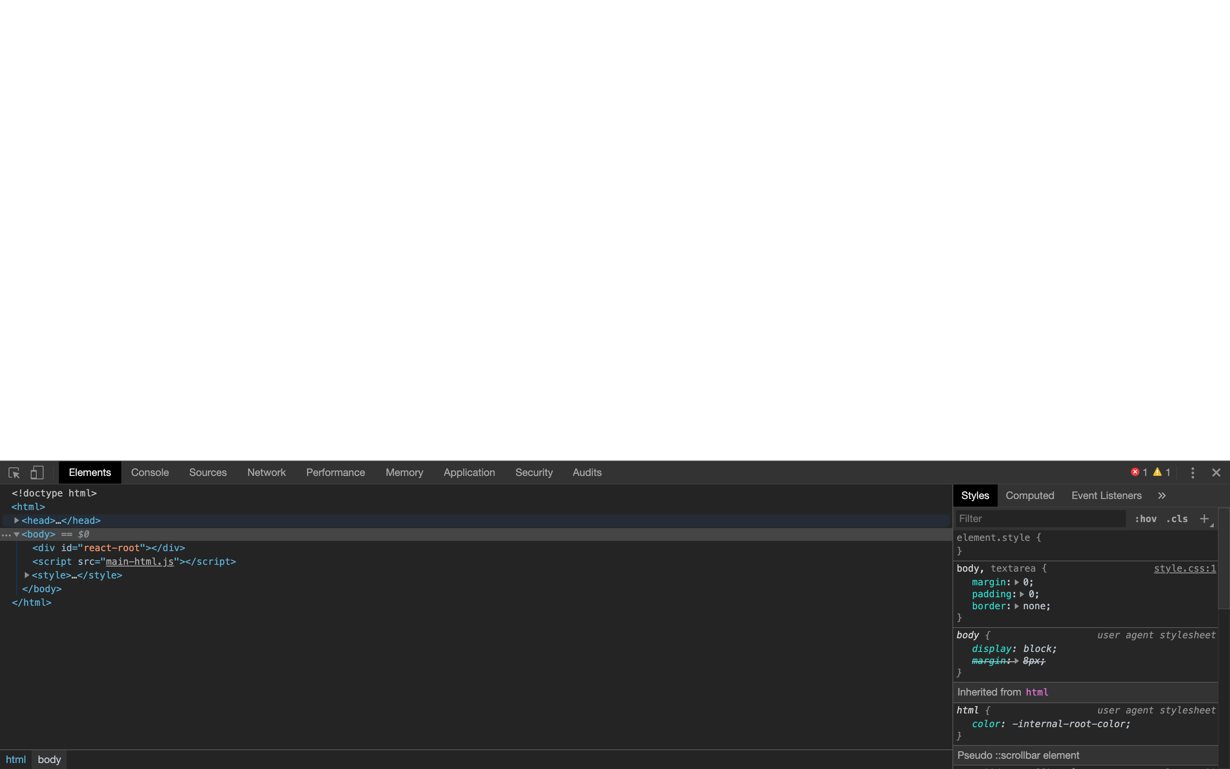Click the Styles Filter input field
The image size is (1230, 769).
pos(1040,519)
